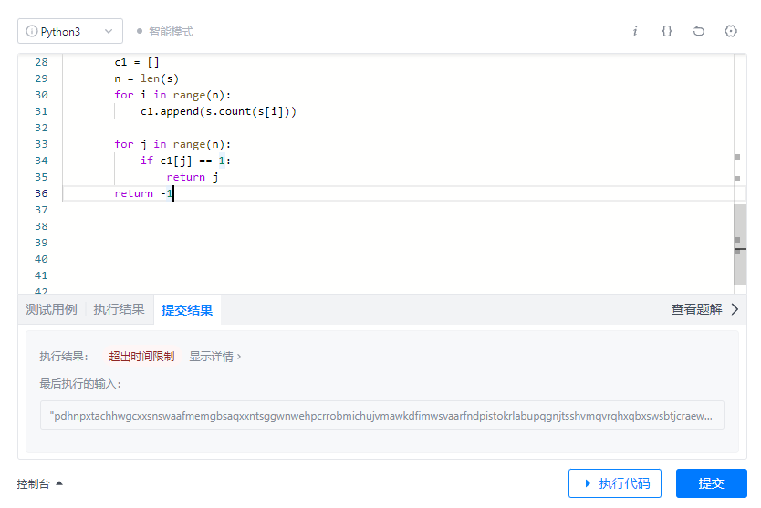Click the 'for i in range(n):' line
761x508 pixels.
pyautogui.click(x=172, y=95)
